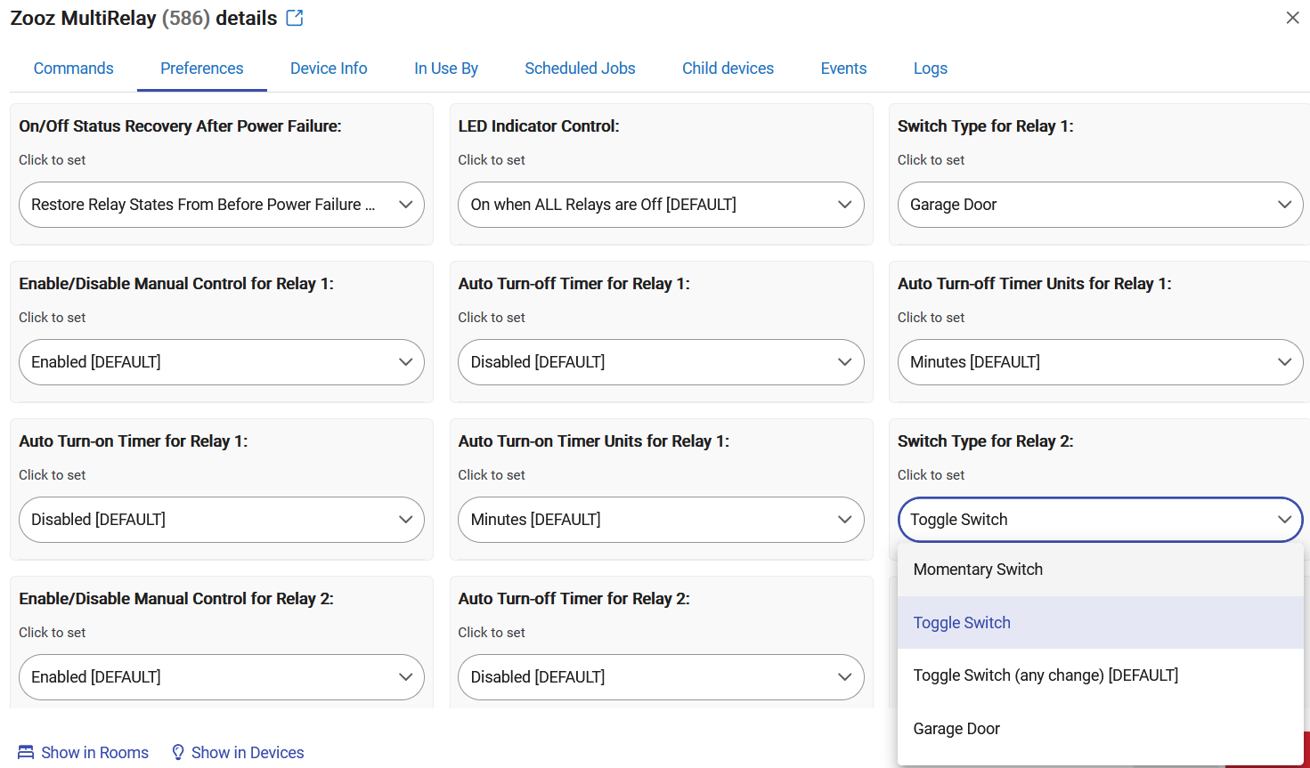The image size is (1310, 768).
Task: Choose Momentary Switch option
Action: click(x=1101, y=570)
